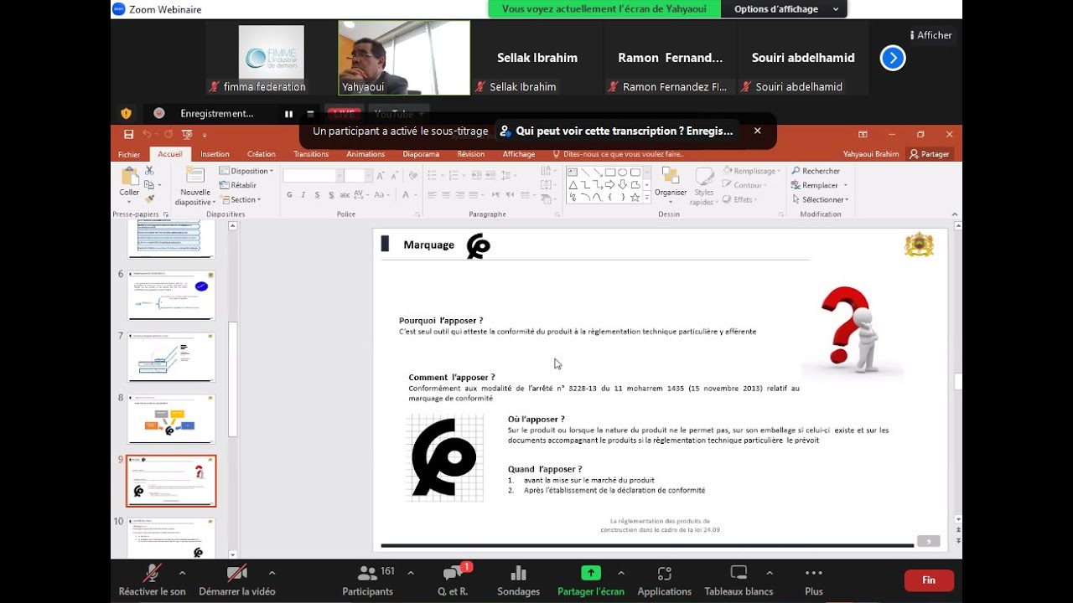Click the Format Painter brush icon

point(149,199)
